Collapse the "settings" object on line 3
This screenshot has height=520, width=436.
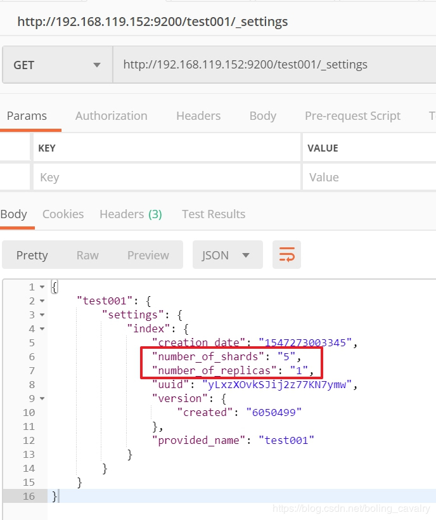[42, 315]
